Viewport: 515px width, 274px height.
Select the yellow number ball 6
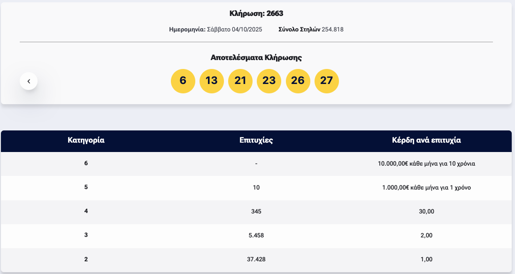183,81
